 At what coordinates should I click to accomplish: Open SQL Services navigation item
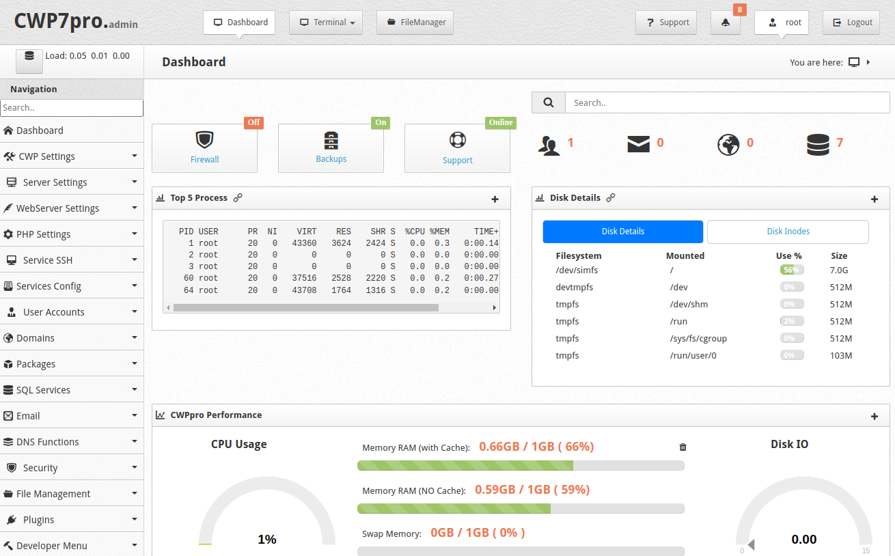(x=72, y=390)
